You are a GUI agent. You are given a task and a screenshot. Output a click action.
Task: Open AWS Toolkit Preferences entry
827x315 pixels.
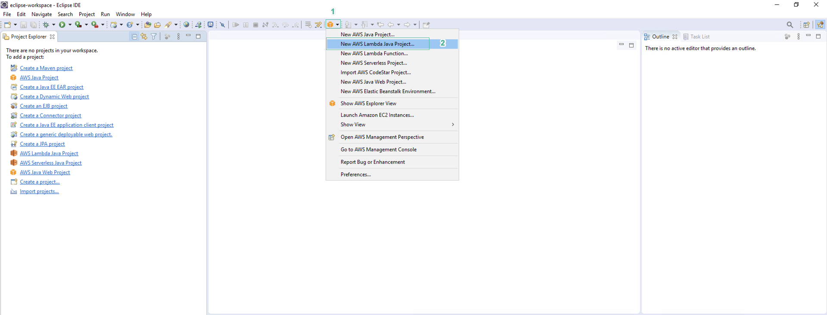pyautogui.click(x=392, y=175)
